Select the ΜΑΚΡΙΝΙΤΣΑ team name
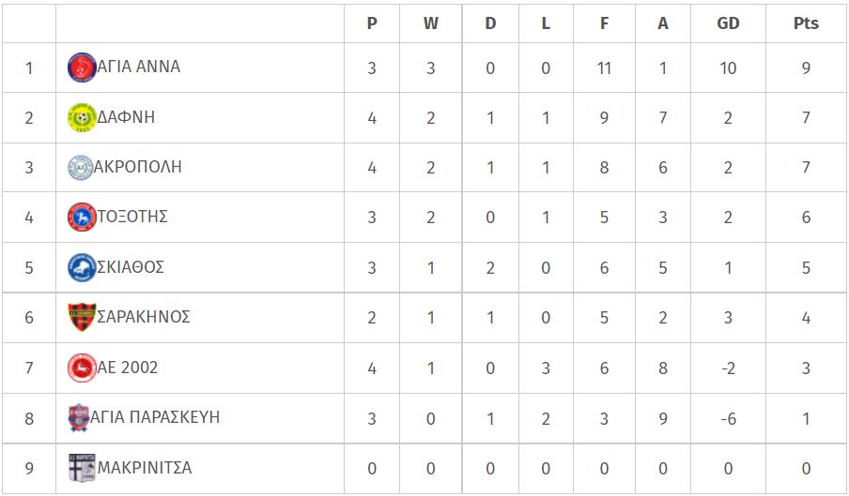The width and height of the screenshot is (849, 496). click(x=145, y=467)
